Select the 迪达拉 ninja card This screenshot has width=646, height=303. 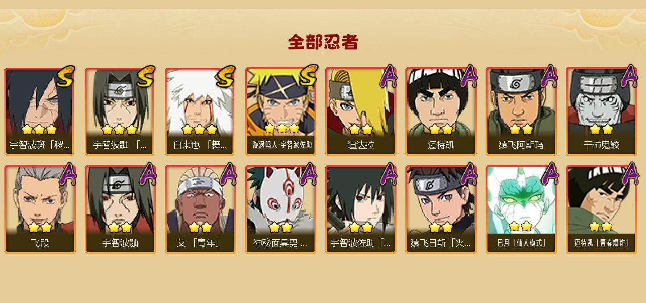(x=361, y=111)
